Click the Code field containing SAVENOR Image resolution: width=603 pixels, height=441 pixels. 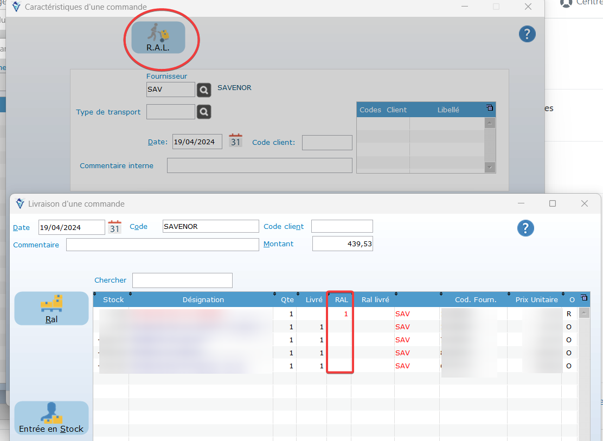pyautogui.click(x=211, y=226)
